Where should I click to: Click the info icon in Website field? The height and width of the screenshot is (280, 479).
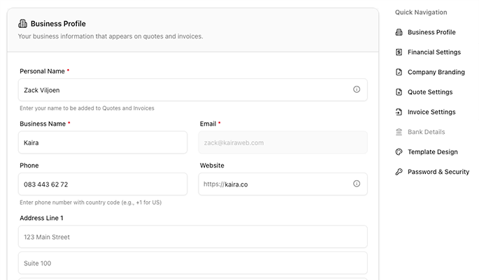point(357,184)
